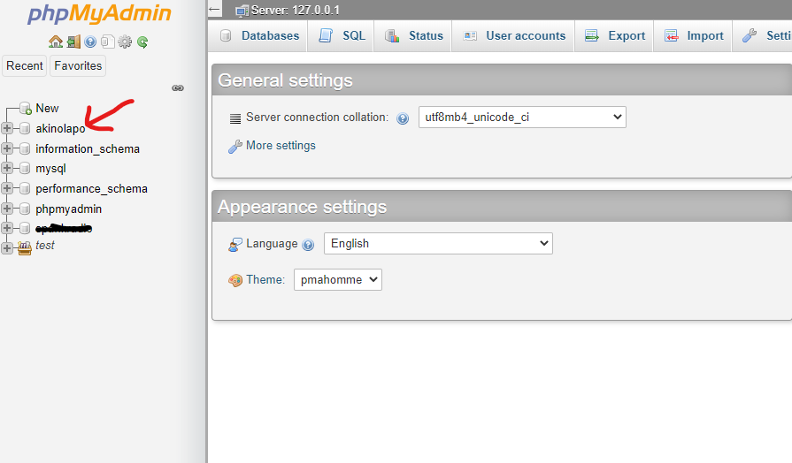The width and height of the screenshot is (792, 463).
Task: Select New in the database tree
Action: coord(47,109)
